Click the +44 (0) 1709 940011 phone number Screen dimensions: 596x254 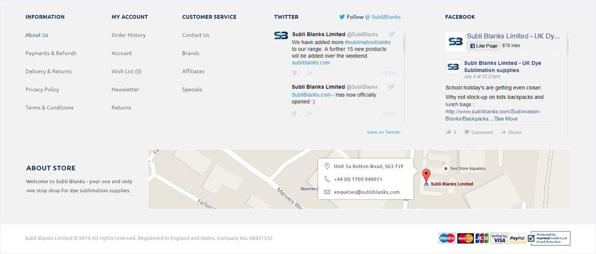click(x=358, y=179)
